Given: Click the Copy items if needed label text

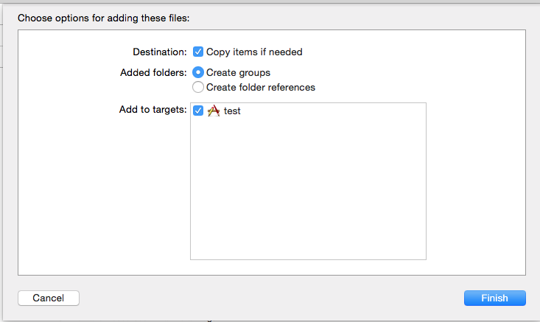Looking at the screenshot, I should tap(254, 52).
